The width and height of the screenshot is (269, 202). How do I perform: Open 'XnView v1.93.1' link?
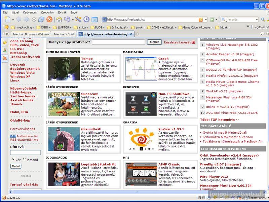[171, 129]
